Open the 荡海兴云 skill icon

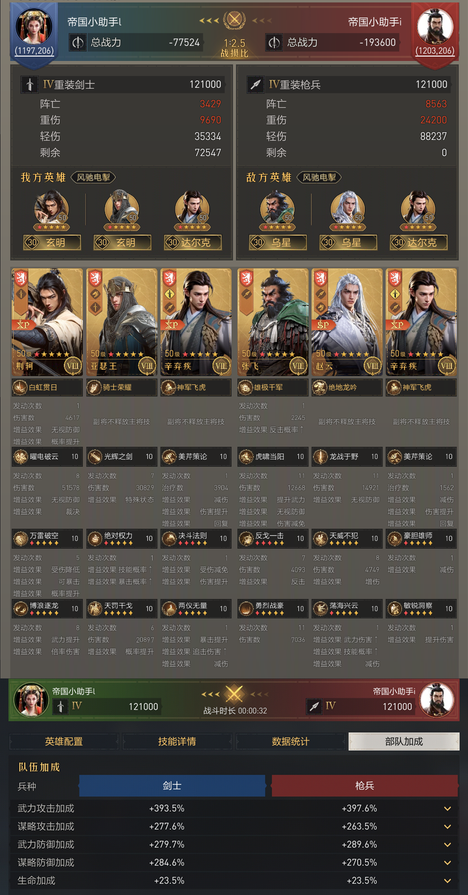(x=320, y=609)
